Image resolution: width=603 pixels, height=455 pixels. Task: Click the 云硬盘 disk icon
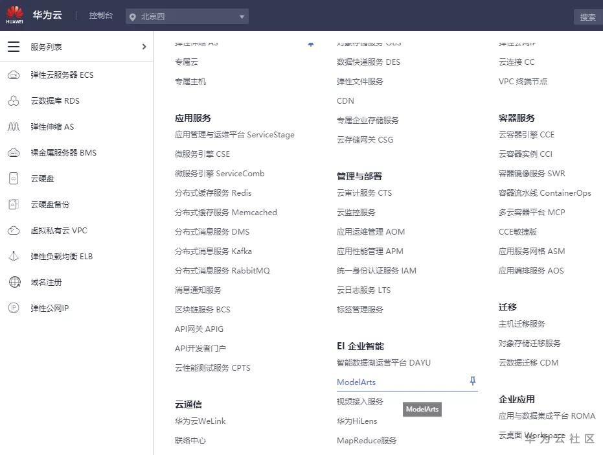point(14,179)
